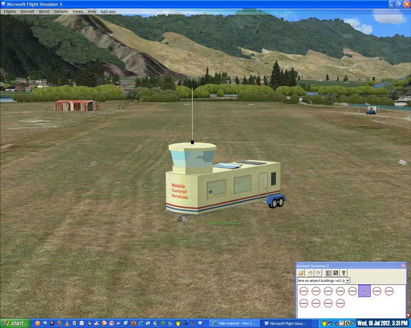Click the question mark help icon

[344, 273]
